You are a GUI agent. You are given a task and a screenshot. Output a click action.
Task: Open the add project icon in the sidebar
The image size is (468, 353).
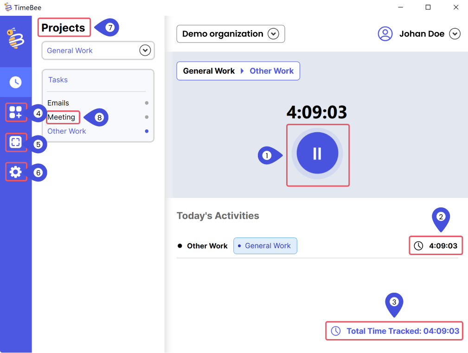pyautogui.click(x=16, y=112)
